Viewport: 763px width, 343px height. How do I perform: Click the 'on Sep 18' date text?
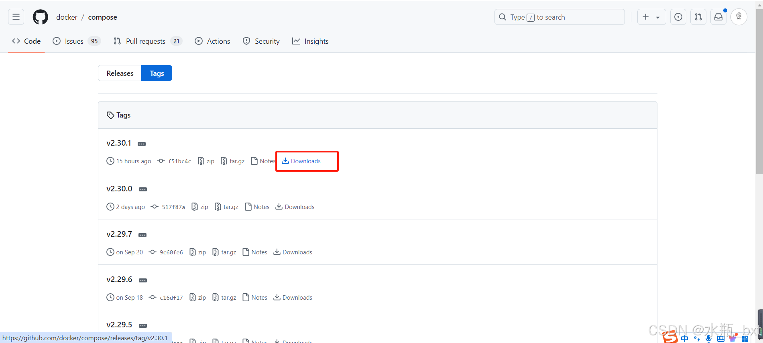129,298
